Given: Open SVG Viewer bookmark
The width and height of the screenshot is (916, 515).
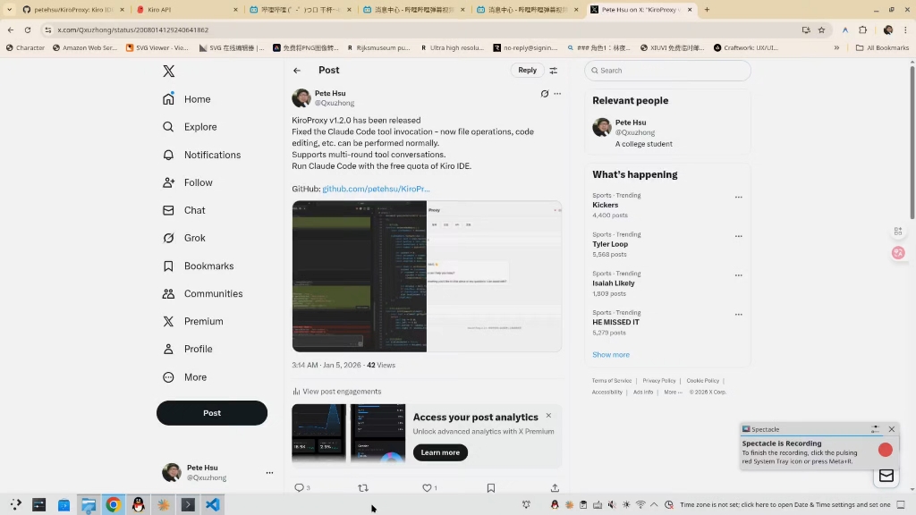Looking at the screenshot, I should [x=157, y=48].
